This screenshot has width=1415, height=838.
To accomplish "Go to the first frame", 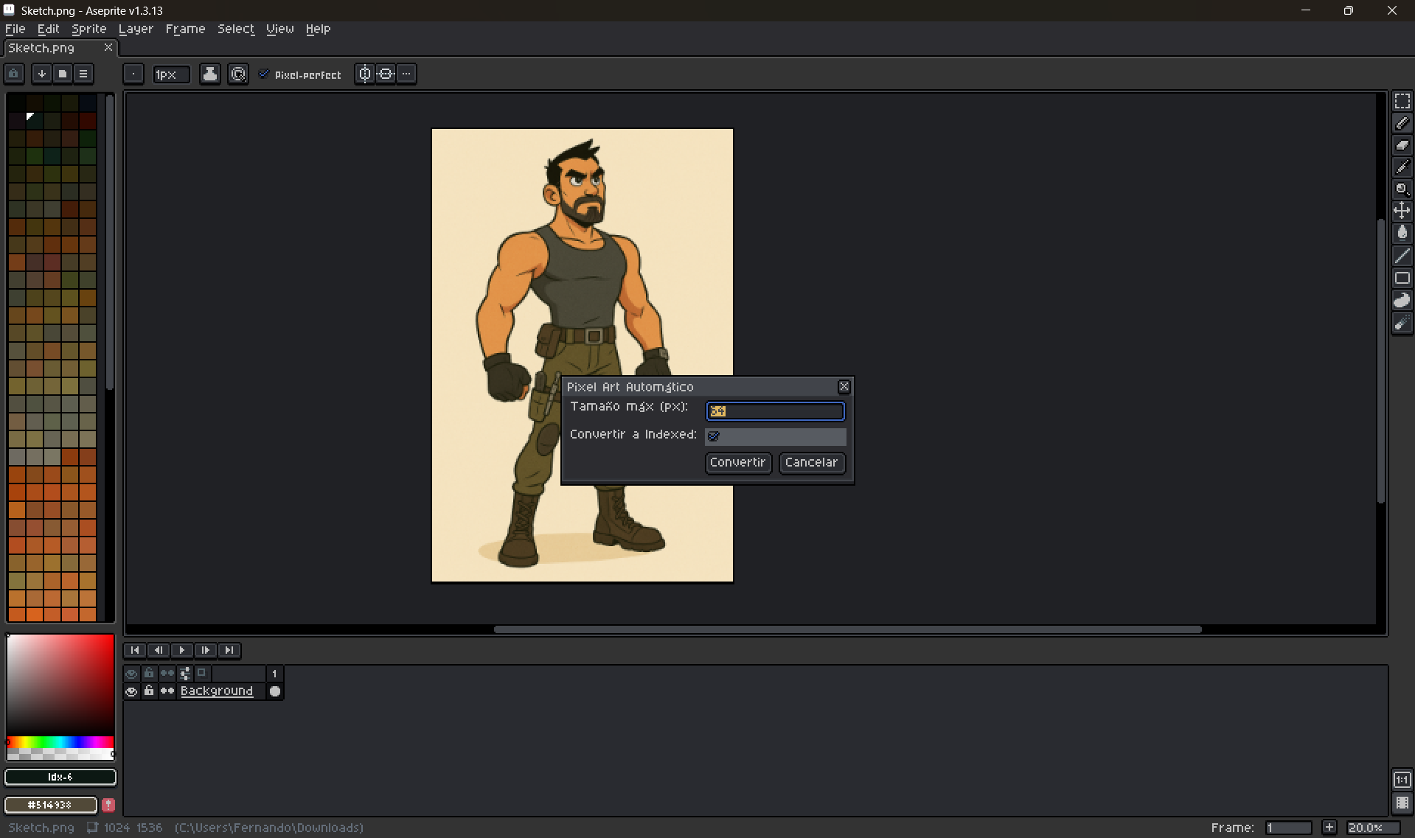I will (x=134, y=650).
